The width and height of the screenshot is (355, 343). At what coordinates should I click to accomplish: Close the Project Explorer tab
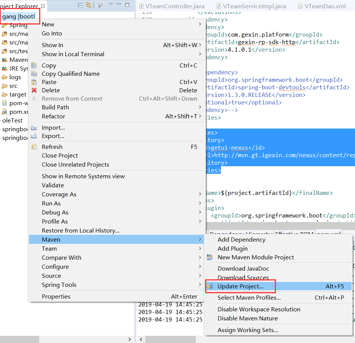tap(43, 6)
